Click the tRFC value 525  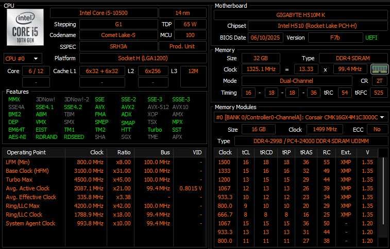pyautogui.click(x=379, y=93)
